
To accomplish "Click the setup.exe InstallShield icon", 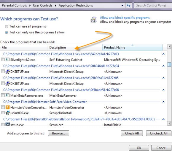I will point(7,124).
